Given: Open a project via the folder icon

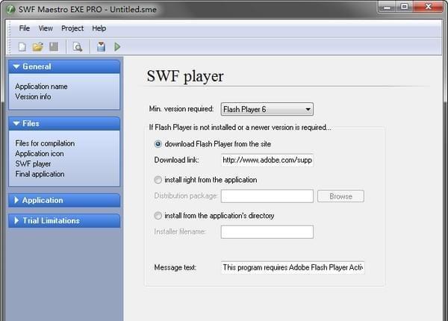Looking at the screenshot, I should click(x=38, y=46).
